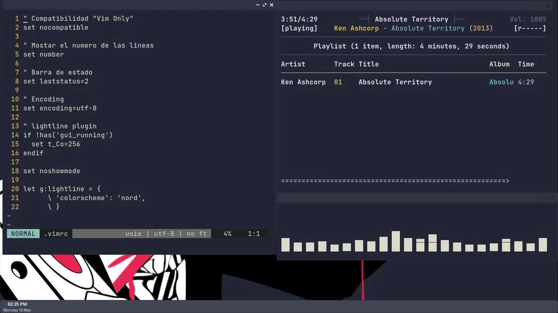This screenshot has height=313, width=558.
Task: Sort playlist by the Artist column header
Action: point(293,64)
